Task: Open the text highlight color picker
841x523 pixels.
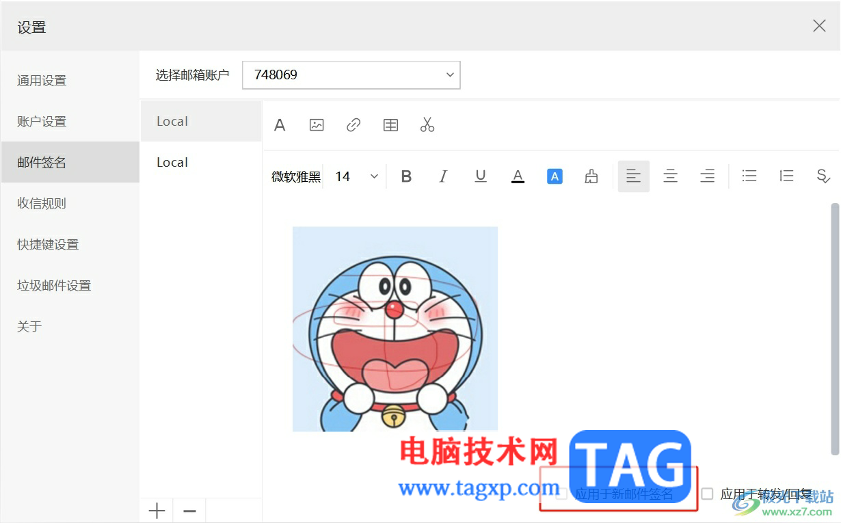Action: point(555,176)
